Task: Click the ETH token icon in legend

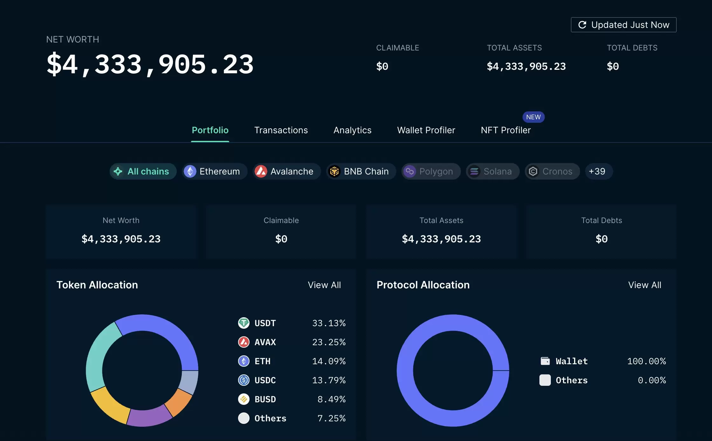Action: [x=244, y=361]
